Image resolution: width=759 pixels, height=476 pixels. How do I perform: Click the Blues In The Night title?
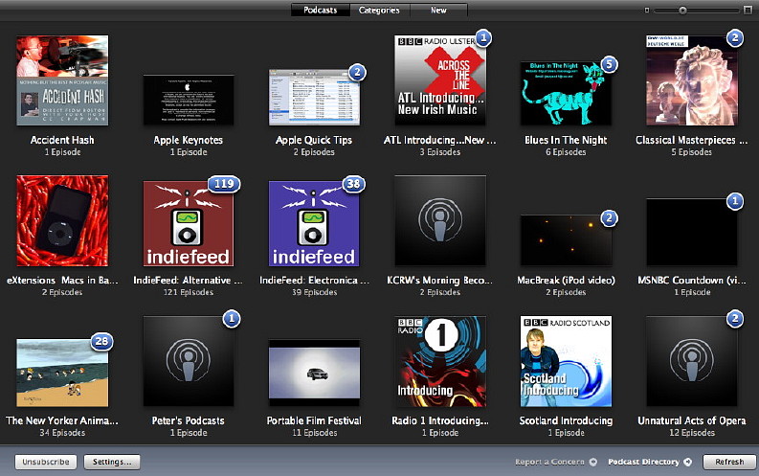(566, 140)
